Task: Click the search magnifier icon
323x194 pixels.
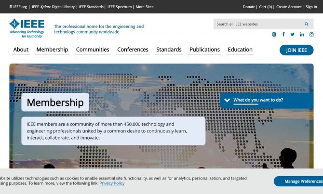Action: [306, 24]
